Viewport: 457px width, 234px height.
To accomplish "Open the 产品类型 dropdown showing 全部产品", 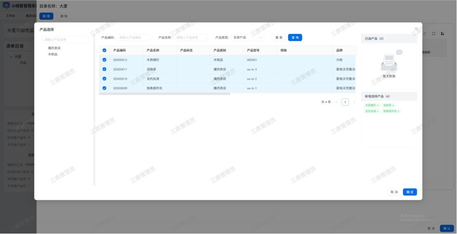I will 247,37.
